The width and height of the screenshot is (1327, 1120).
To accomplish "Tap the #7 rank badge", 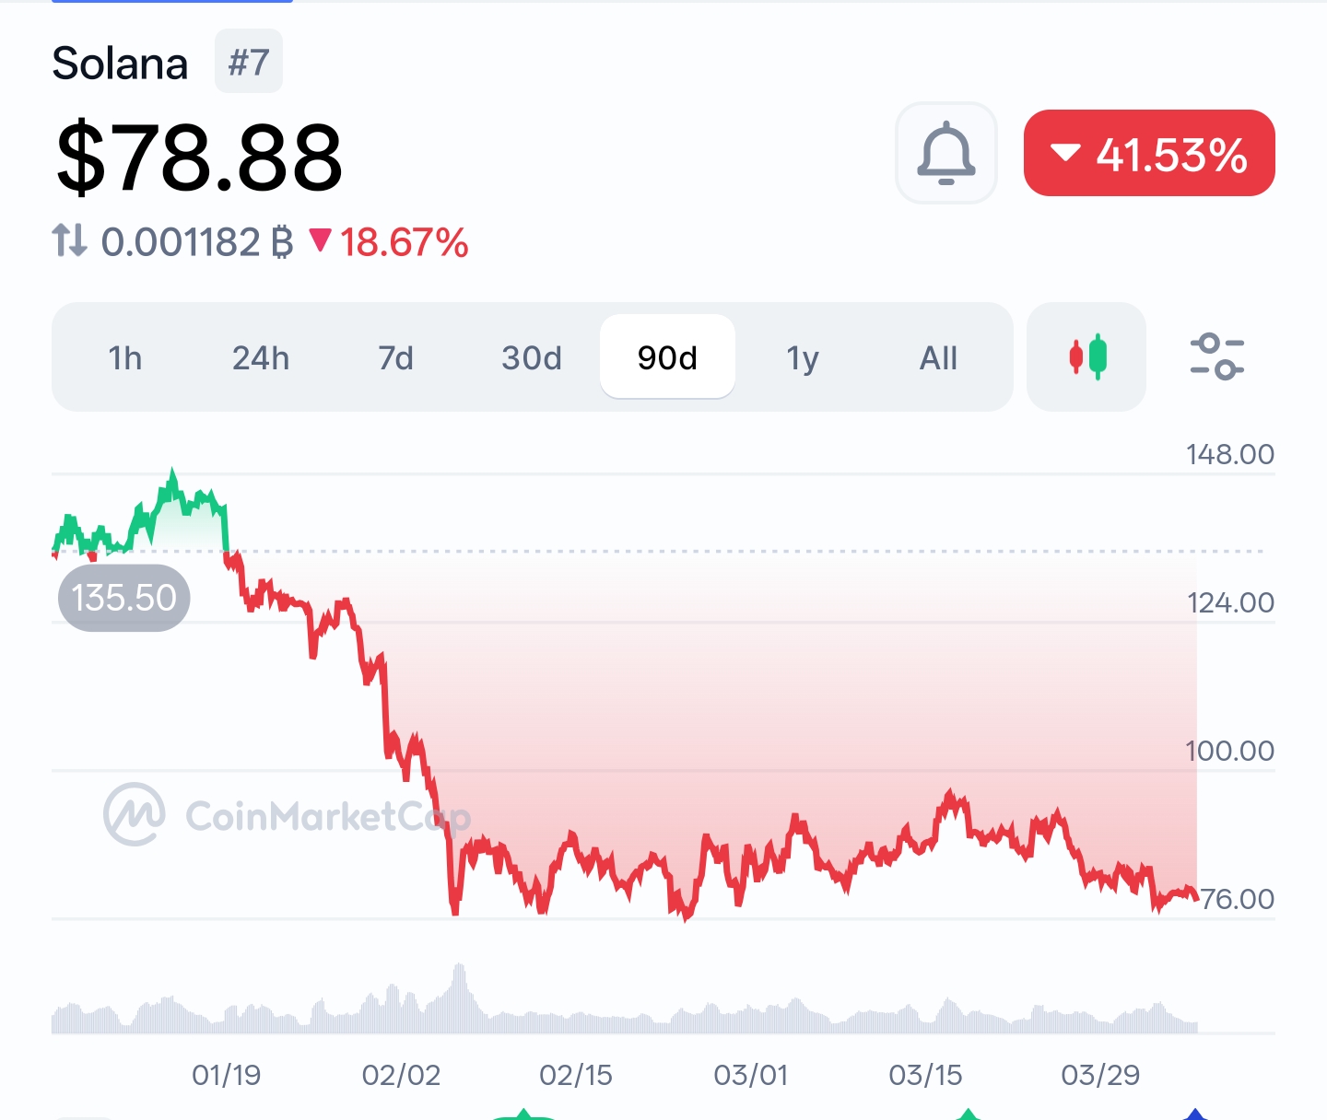I will (249, 62).
